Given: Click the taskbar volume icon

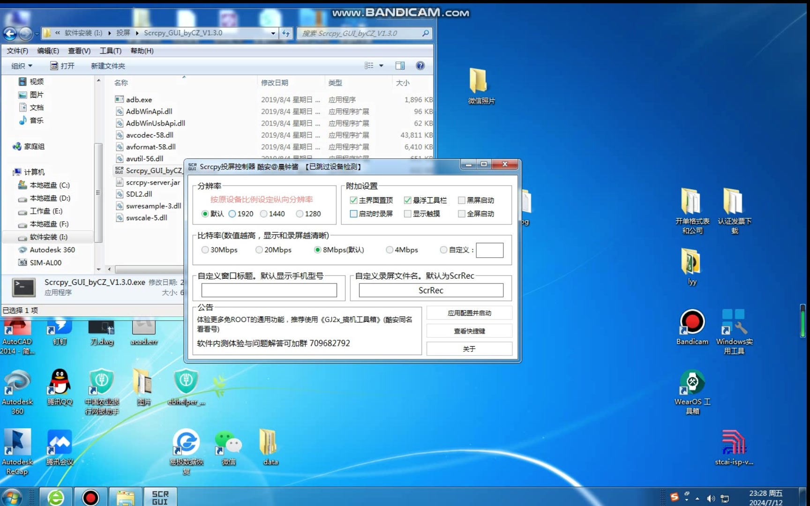Looking at the screenshot, I should pyautogui.click(x=711, y=498).
